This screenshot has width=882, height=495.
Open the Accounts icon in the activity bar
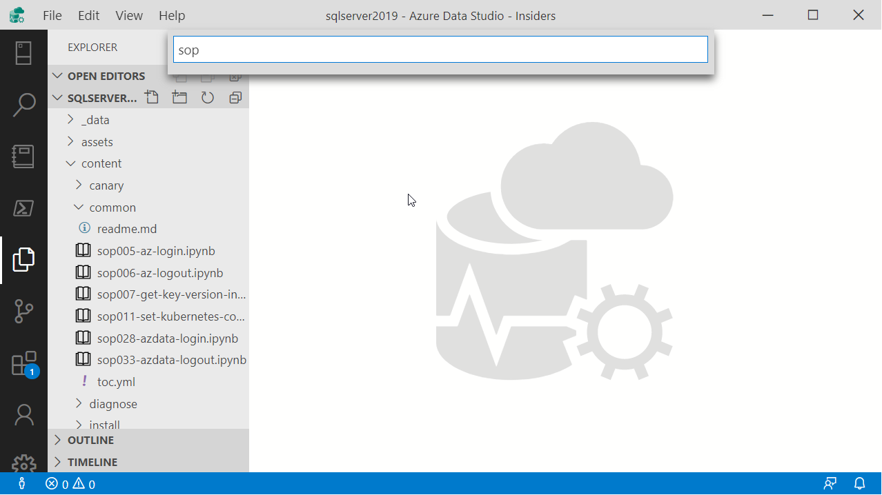(24, 414)
